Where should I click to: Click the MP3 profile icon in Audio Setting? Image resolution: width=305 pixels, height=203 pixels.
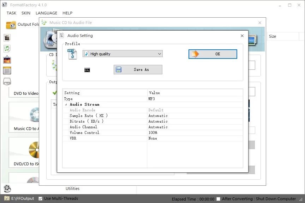[72, 54]
